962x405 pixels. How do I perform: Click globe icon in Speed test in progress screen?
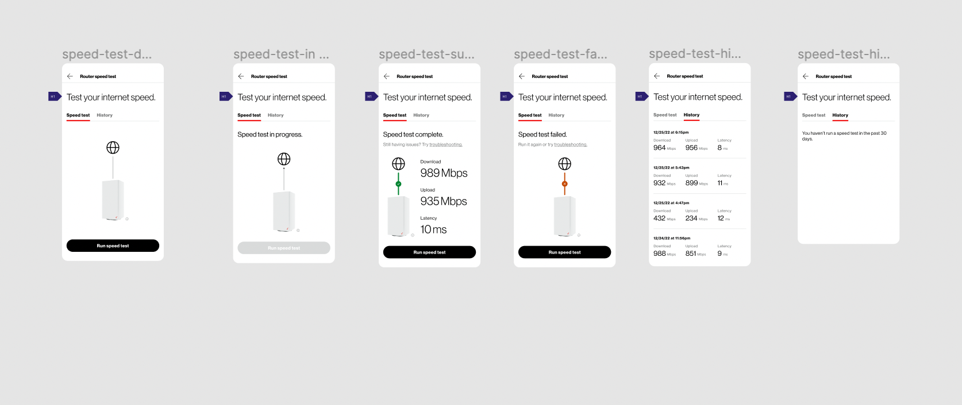coord(284,159)
